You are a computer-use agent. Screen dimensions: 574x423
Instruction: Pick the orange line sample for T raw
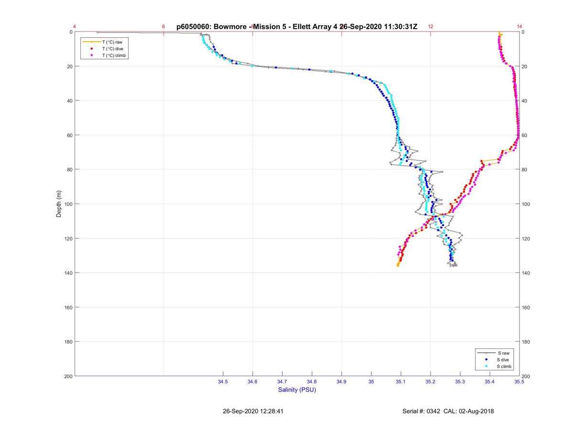[x=91, y=42]
